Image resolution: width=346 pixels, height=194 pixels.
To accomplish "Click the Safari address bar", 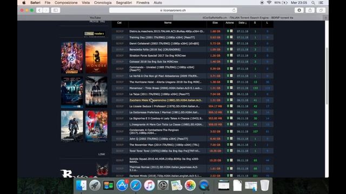I will pyautogui.click(x=173, y=10).
